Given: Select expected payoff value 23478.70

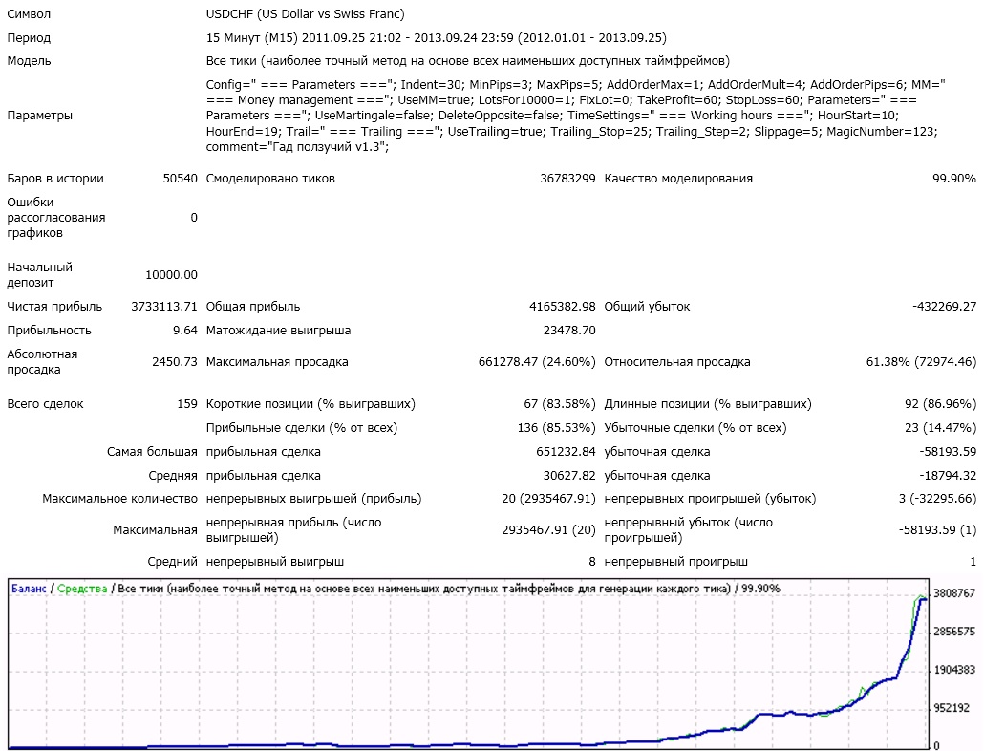Looking at the screenshot, I should pyautogui.click(x=569, y=330).
